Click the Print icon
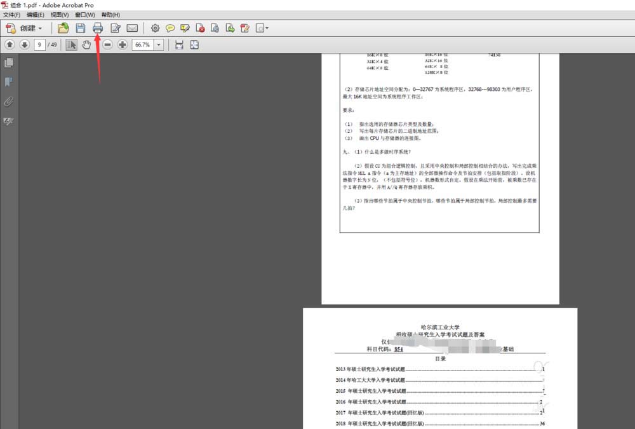This screenshot has width=635, height=429. (98, 28)
